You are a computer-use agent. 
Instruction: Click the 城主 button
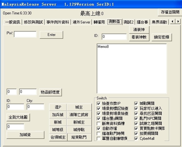click(79, 107)
